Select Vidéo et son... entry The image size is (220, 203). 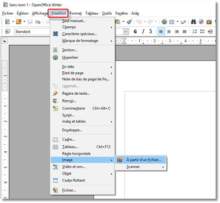click(83, 167)
